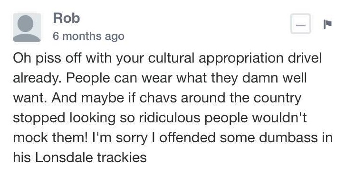This screenshot has height=174, width=355.
Task: Collapse Rob's comment with minus button
Action: pos(301,24)
